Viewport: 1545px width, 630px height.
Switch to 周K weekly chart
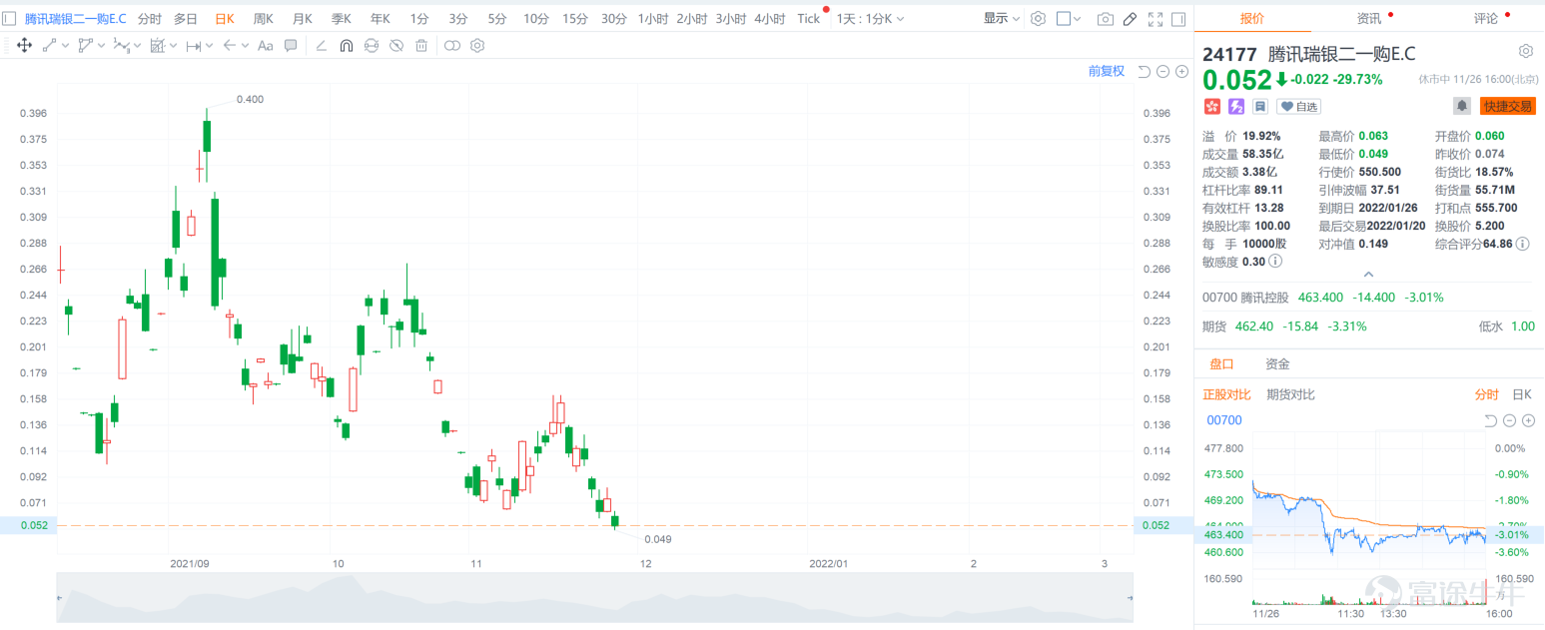tap(263, 18)
